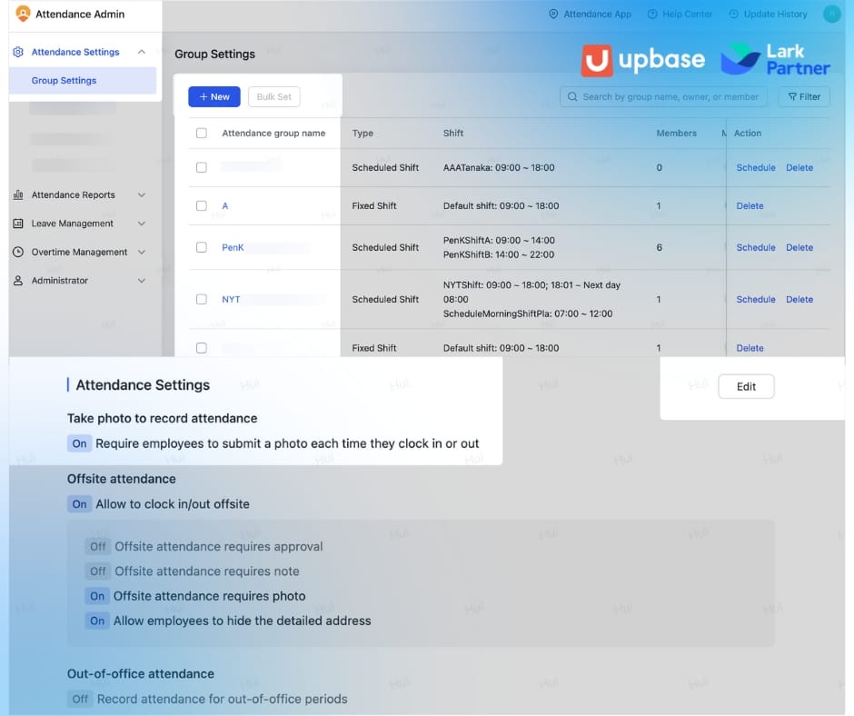
Task: Expand the Administrator chevron
Action: 142,281
